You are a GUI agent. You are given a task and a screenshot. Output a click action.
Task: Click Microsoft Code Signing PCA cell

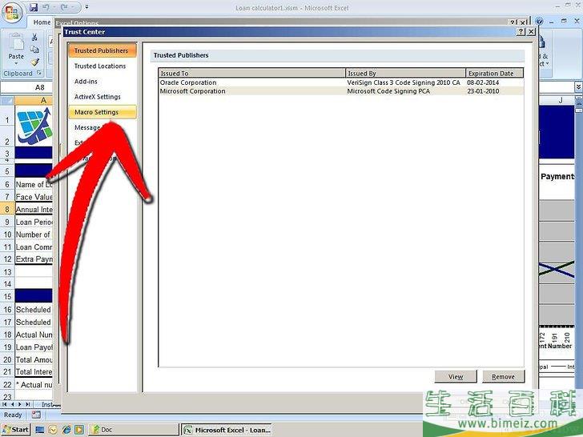388,91
